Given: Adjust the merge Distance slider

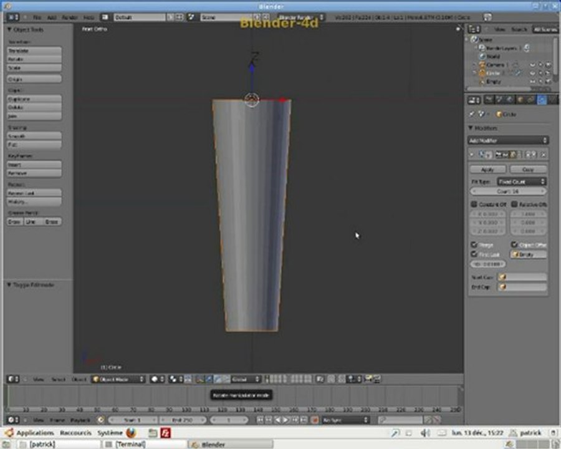Looking at the screenshot, I should point(487,264).
